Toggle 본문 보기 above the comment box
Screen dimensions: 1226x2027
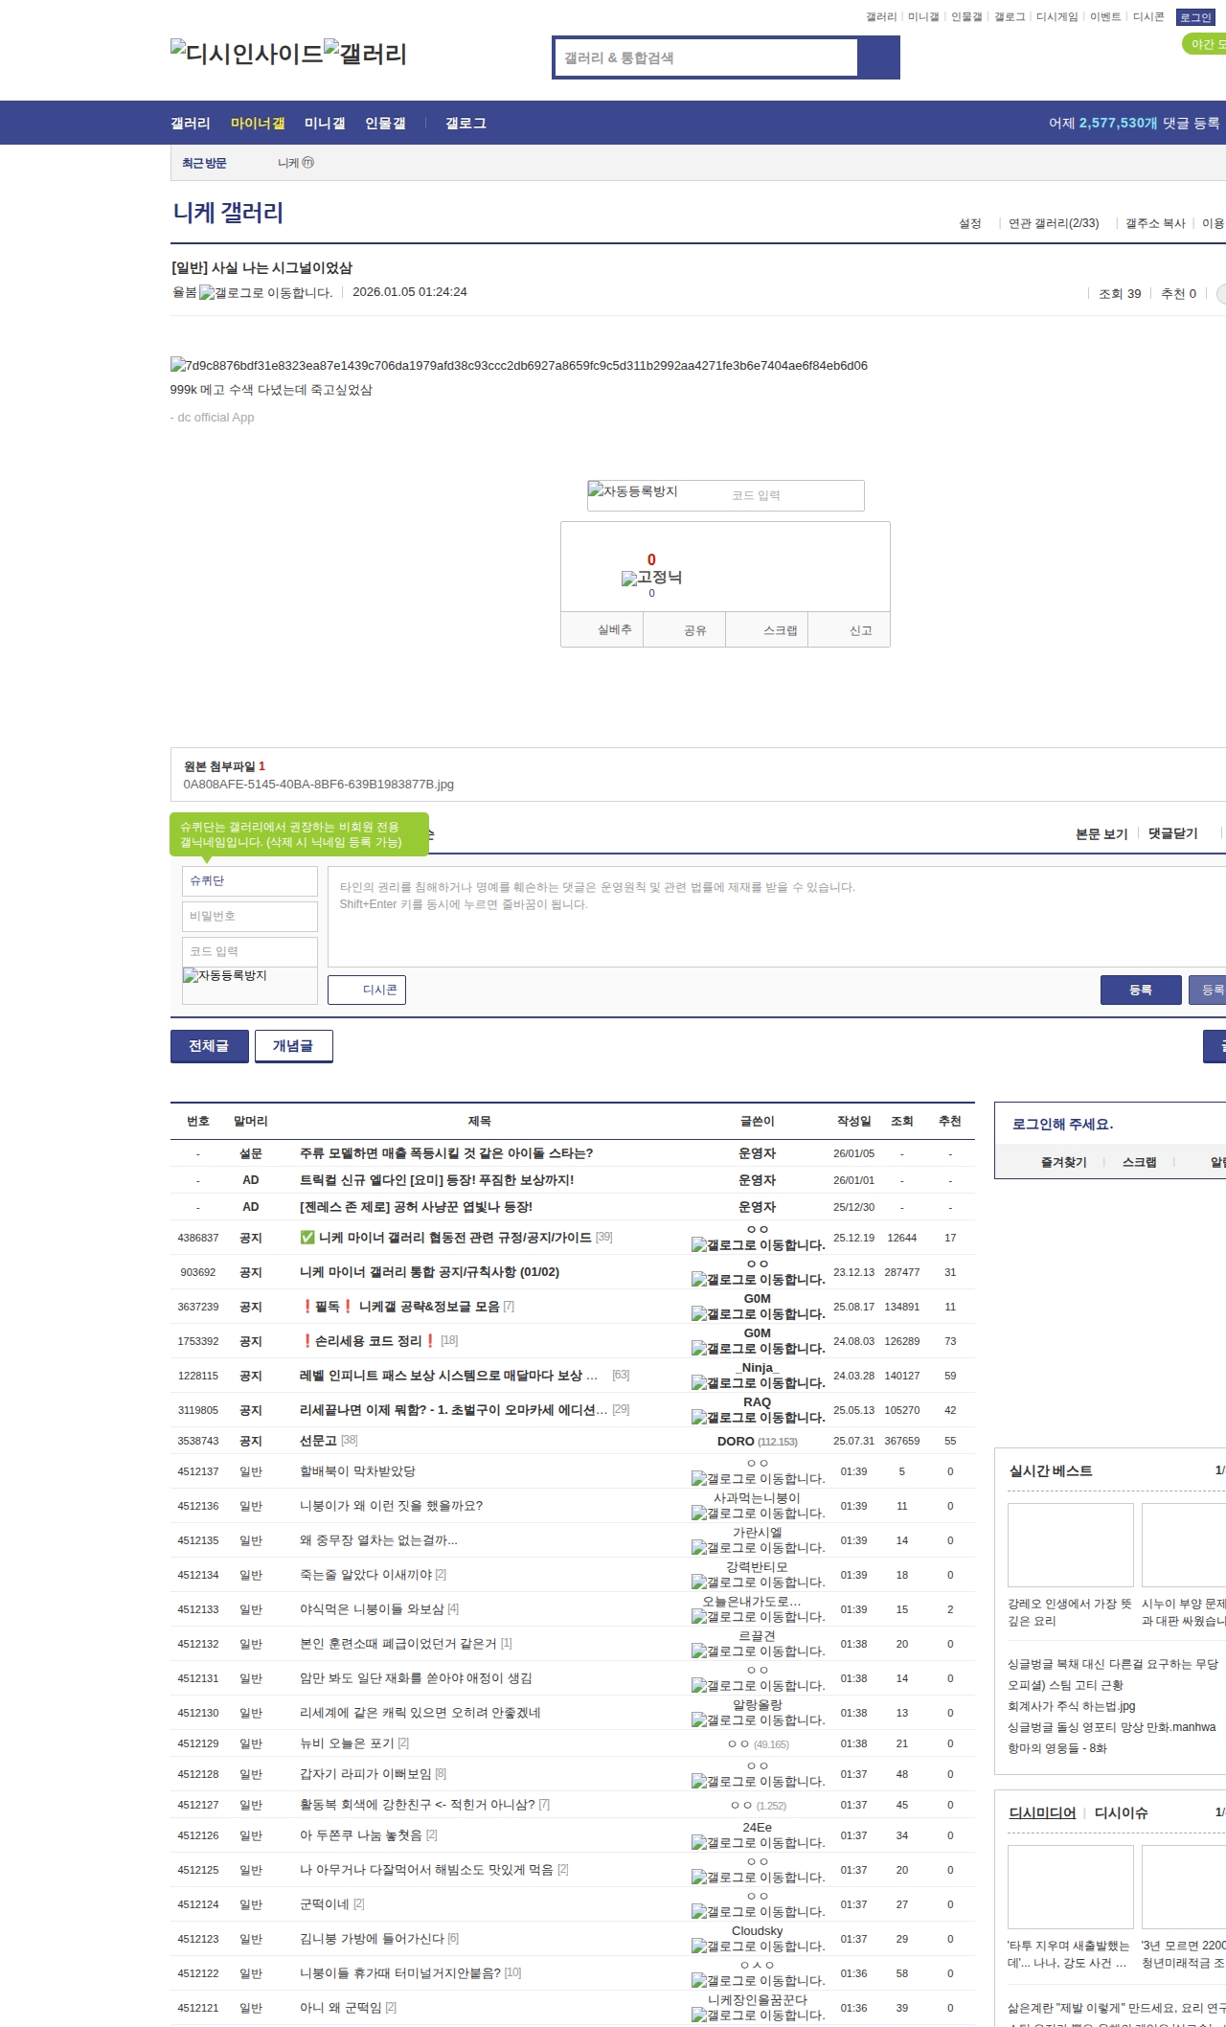click(1101, 833)
